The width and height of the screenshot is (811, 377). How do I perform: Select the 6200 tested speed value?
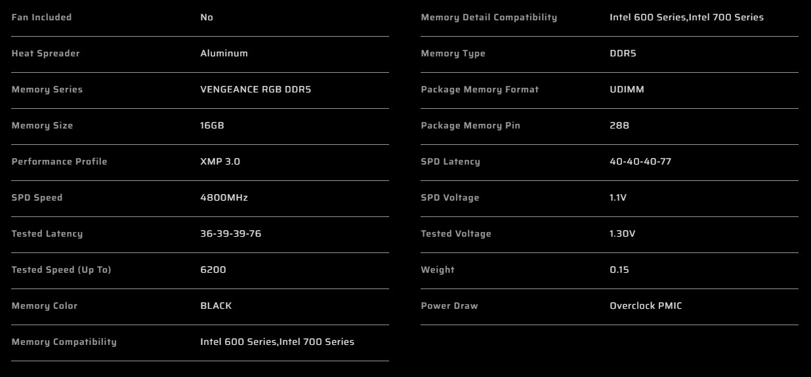(x=213, y=269)
